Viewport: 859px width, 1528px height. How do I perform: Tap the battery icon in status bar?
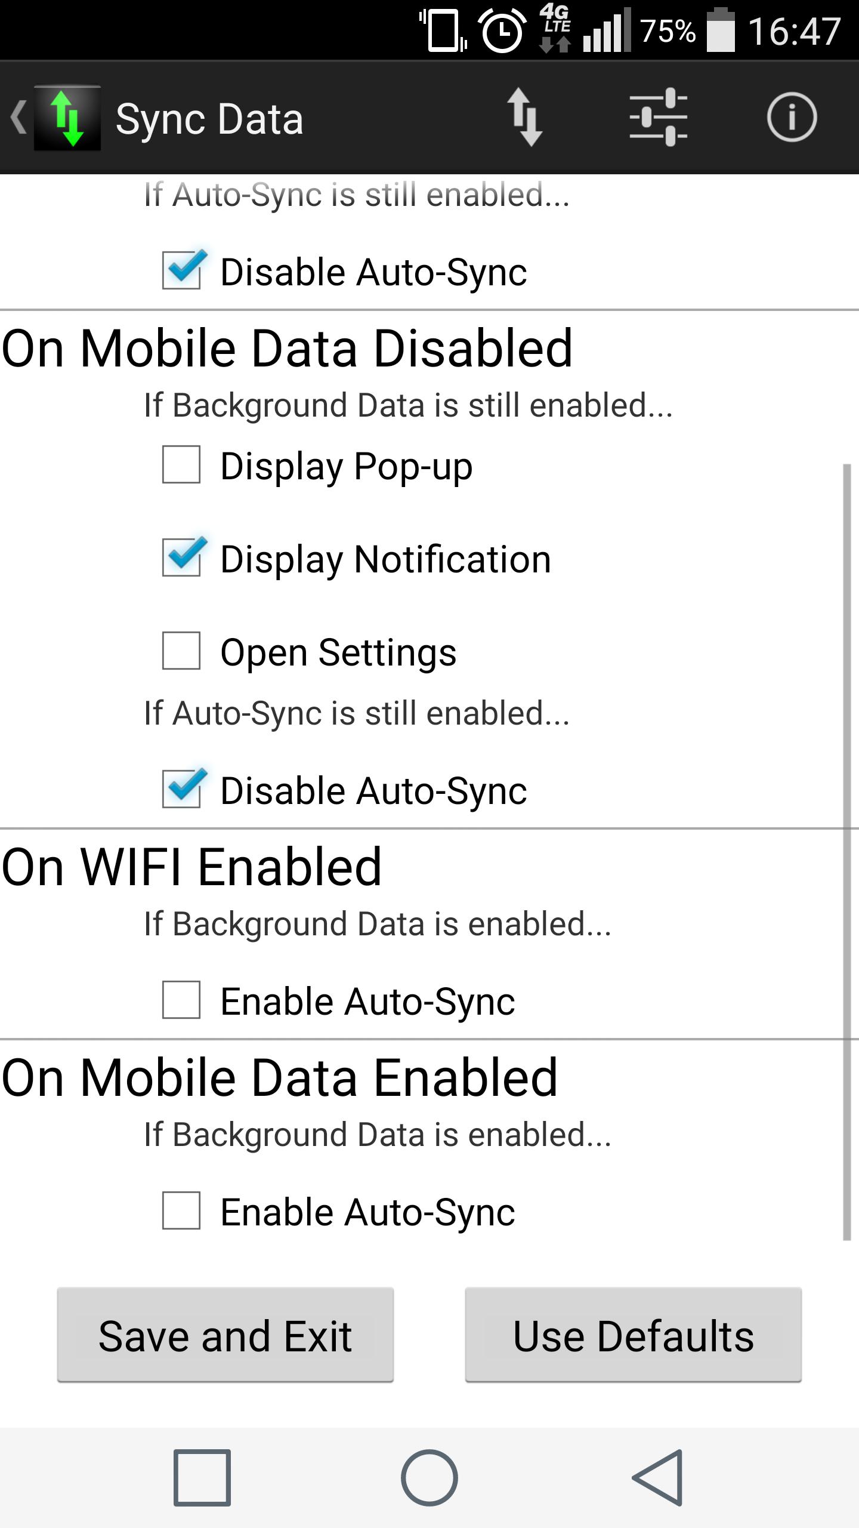coord(721,30)
